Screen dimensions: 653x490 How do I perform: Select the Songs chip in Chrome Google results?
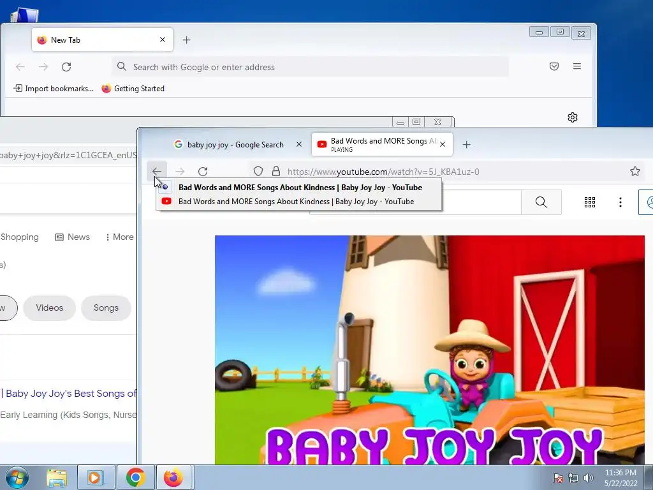coord(106,308)
